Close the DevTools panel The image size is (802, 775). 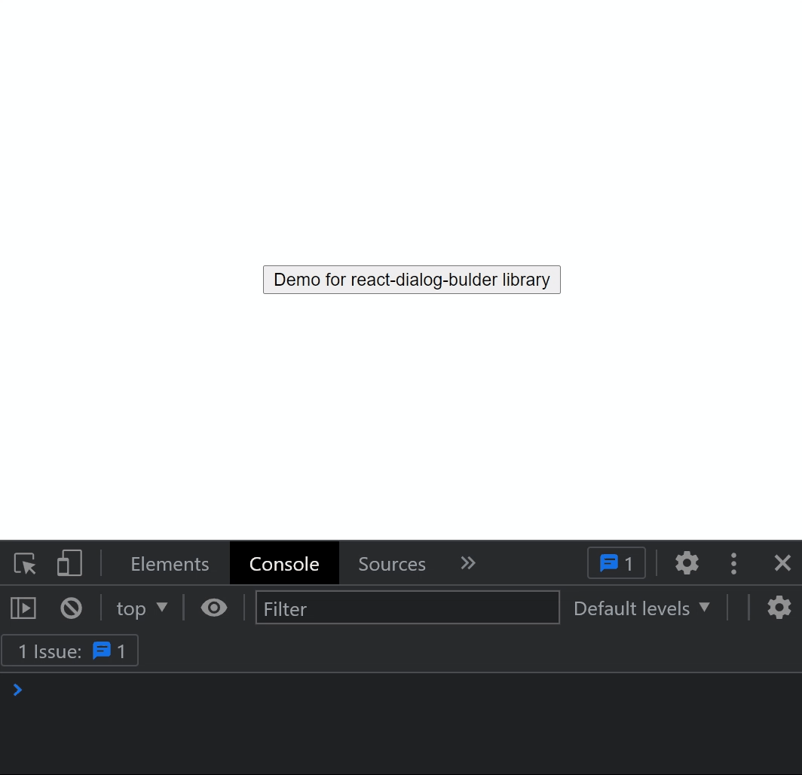click(782, 563)
